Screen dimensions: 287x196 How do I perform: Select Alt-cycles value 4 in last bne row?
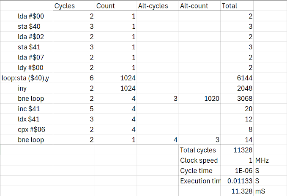[x=158, y=140]
